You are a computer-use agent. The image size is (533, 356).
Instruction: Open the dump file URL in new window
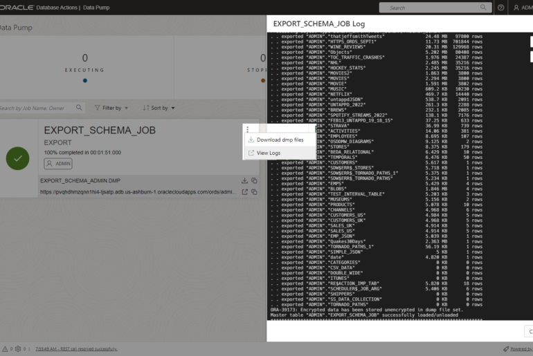click(x=245, y=191)
